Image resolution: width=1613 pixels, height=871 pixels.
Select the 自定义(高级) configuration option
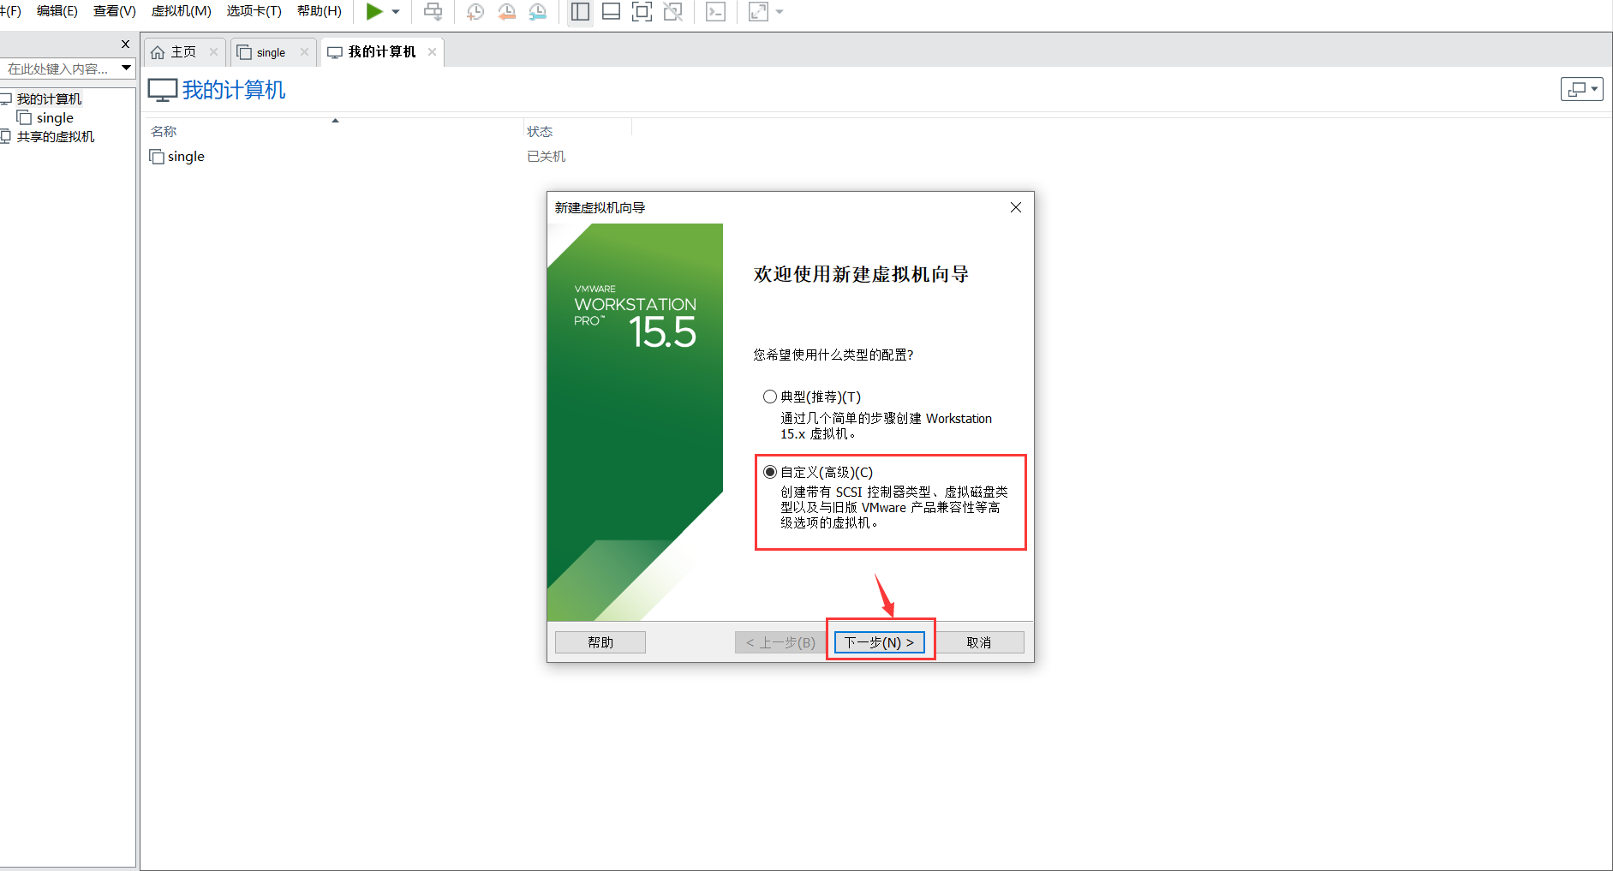pyautogui.click(x=770, y=471)
